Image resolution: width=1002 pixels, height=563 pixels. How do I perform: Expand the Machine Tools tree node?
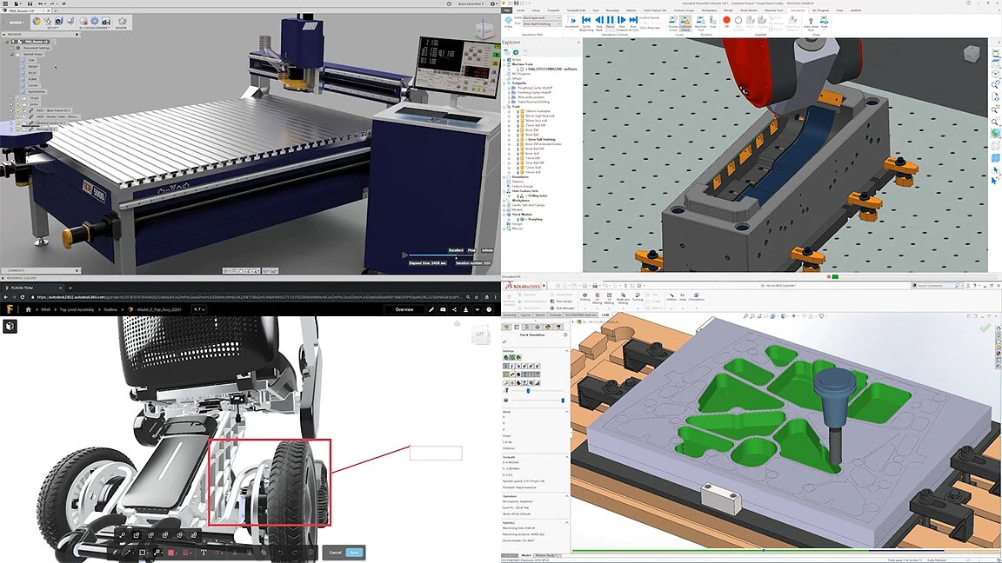505,63
